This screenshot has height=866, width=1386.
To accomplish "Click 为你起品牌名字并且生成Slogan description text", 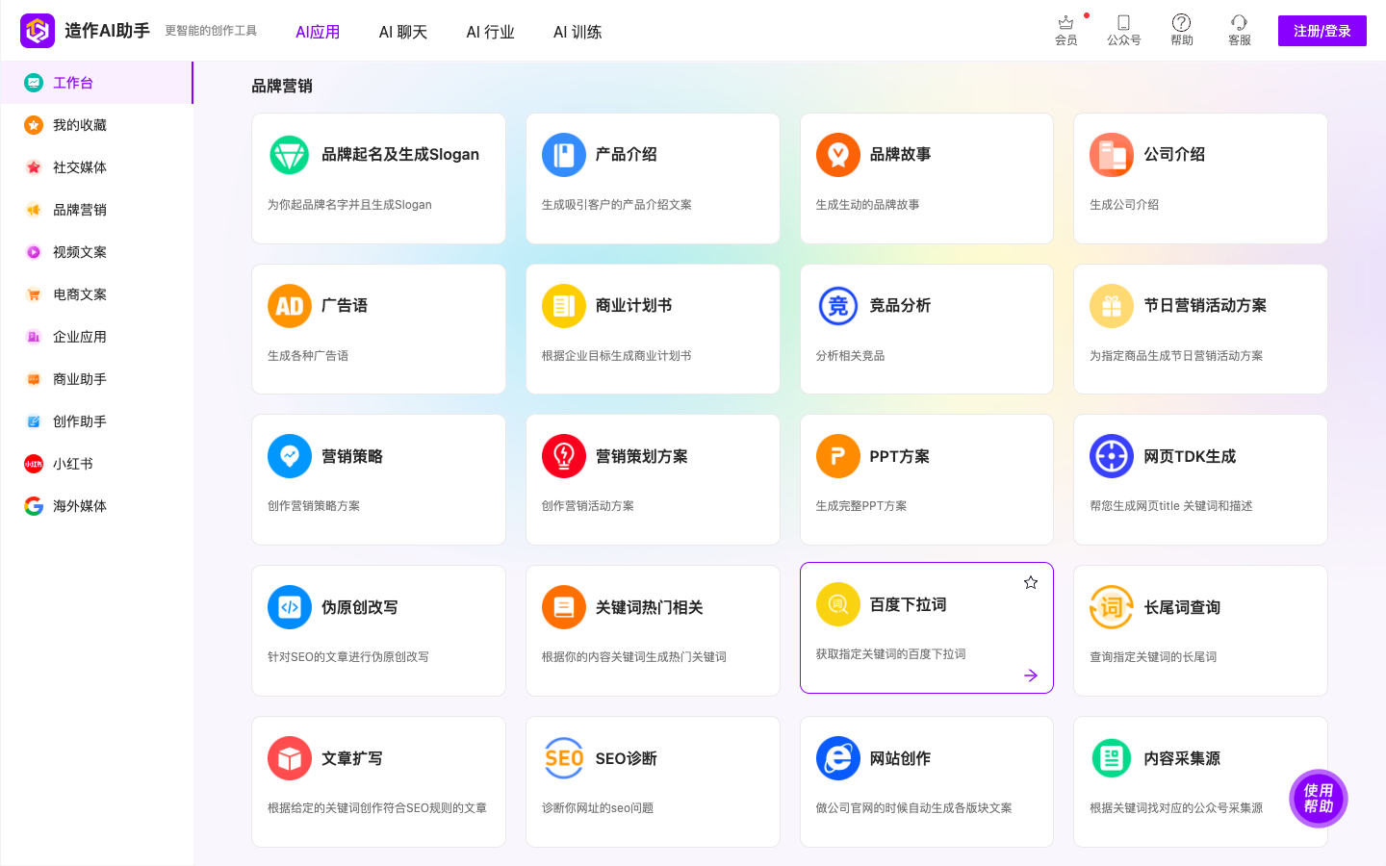I will (349, 205).
